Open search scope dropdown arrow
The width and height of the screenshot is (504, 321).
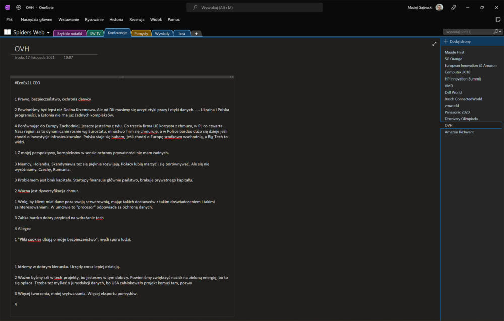click(500, 32)
